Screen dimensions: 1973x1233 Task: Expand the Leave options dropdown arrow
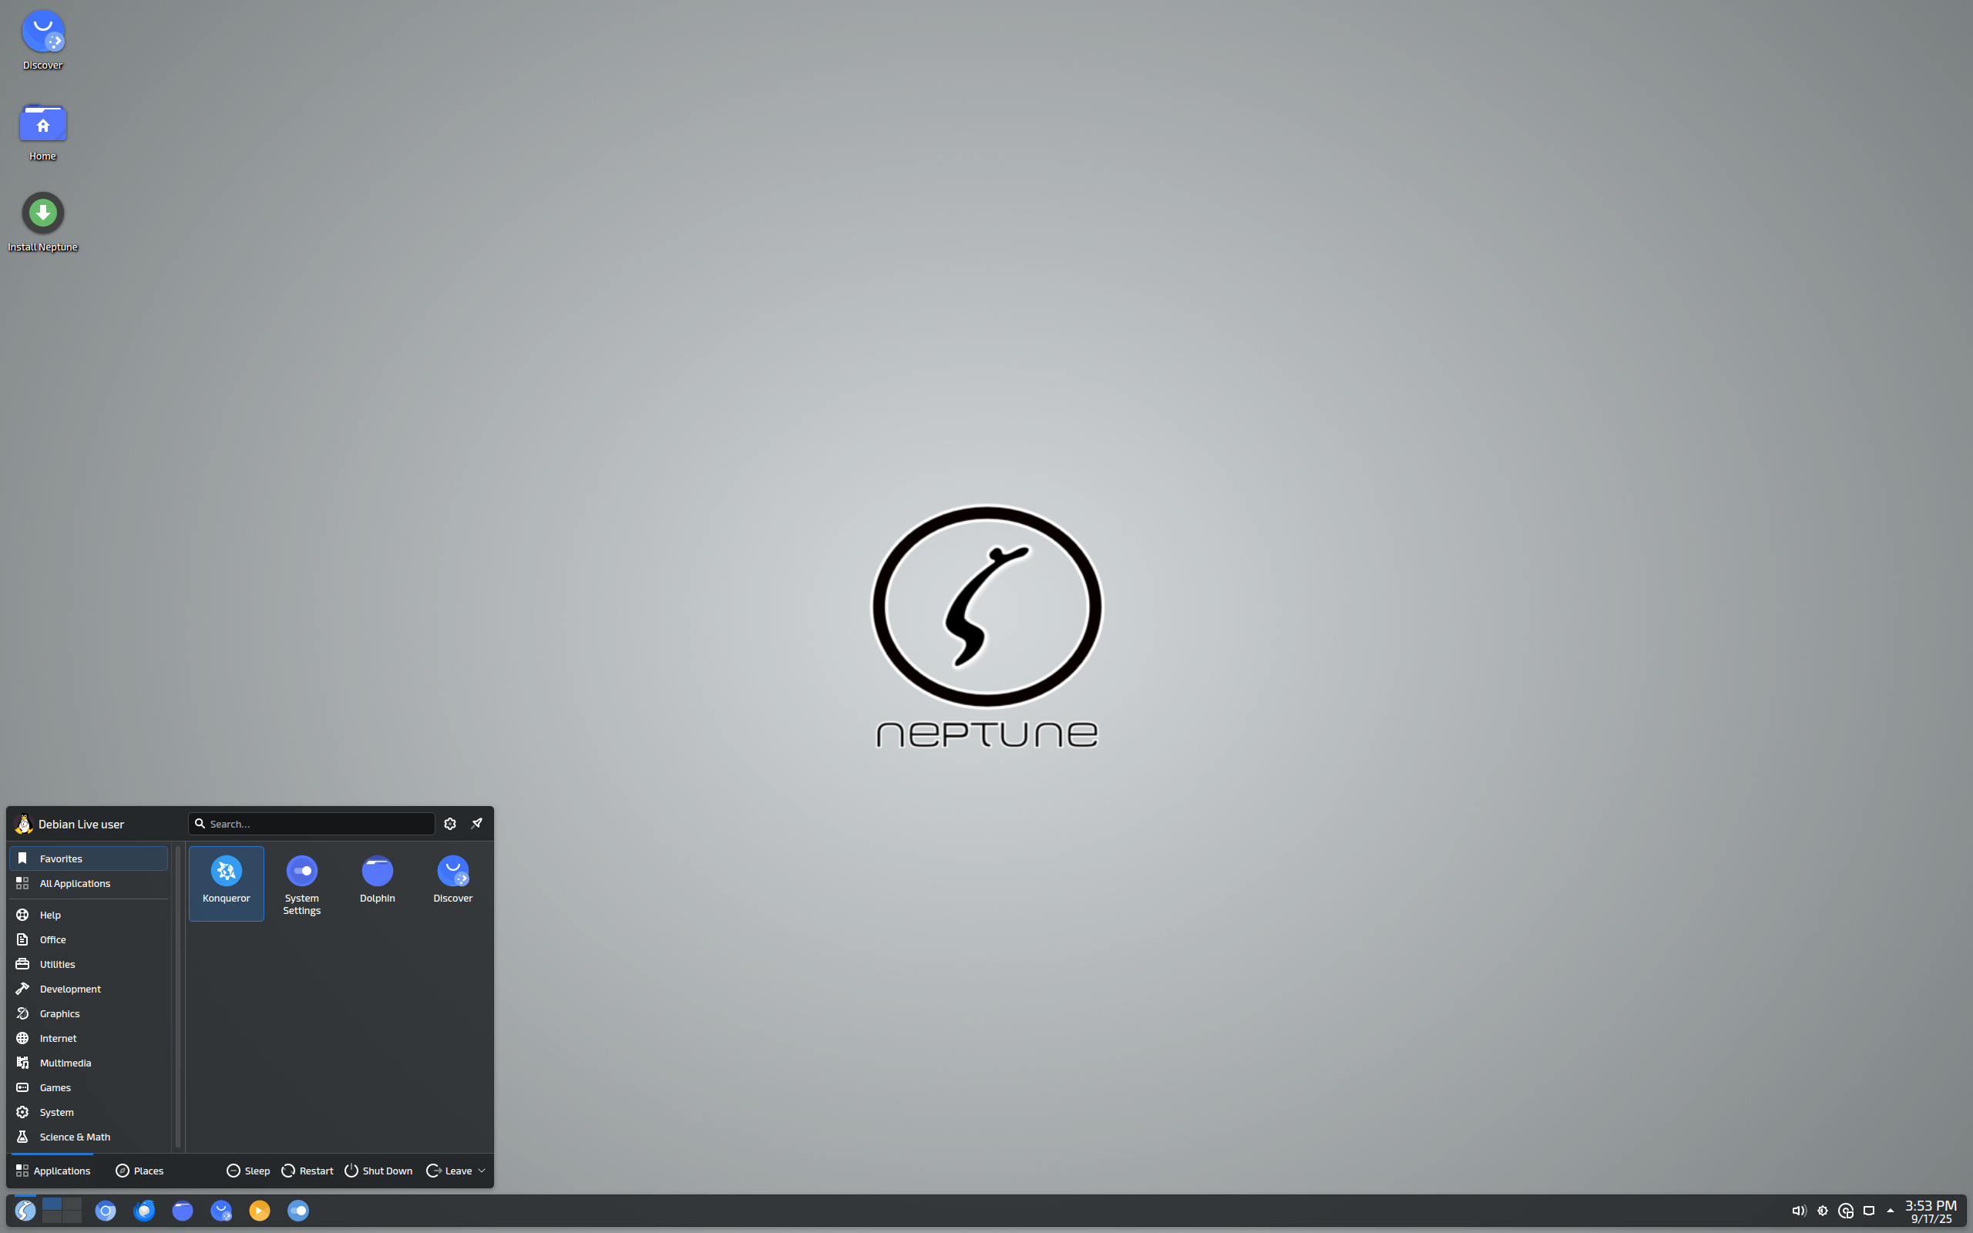click(482, 1171)
